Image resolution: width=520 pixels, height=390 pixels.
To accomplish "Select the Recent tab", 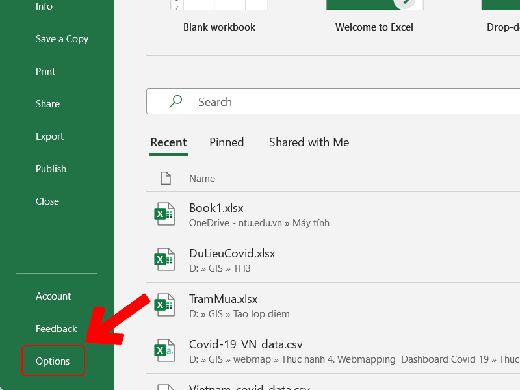I will 168,142.
